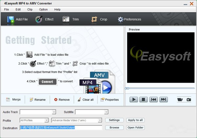
Task: Play the preview video
Action: coord(134,100)
